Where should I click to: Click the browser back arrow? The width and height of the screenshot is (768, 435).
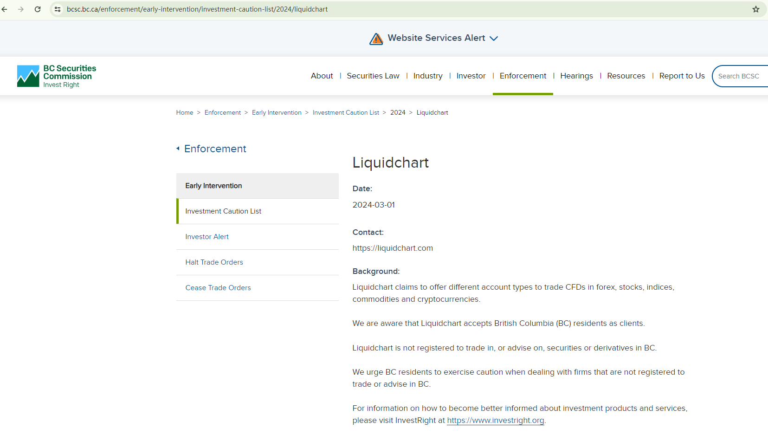pos(5,9)
